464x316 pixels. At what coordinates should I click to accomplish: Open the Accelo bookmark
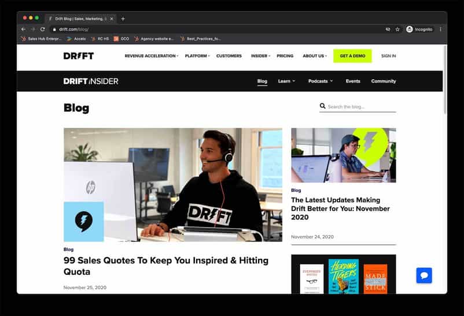point(76,39)
